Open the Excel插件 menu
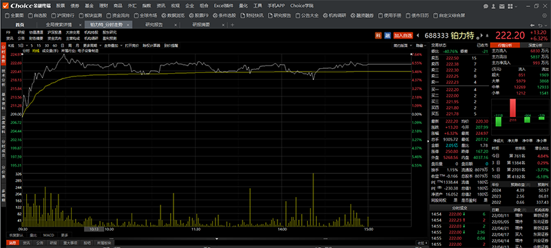The image size is (551, 248). [x=223, y=6]
